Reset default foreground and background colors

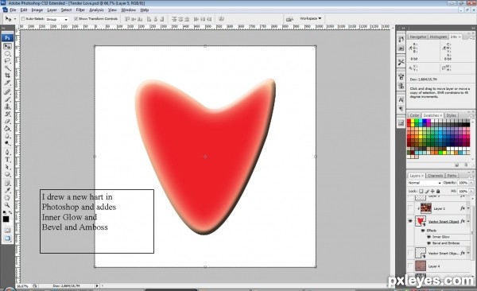pyautogui.click(x=4, y=212)
